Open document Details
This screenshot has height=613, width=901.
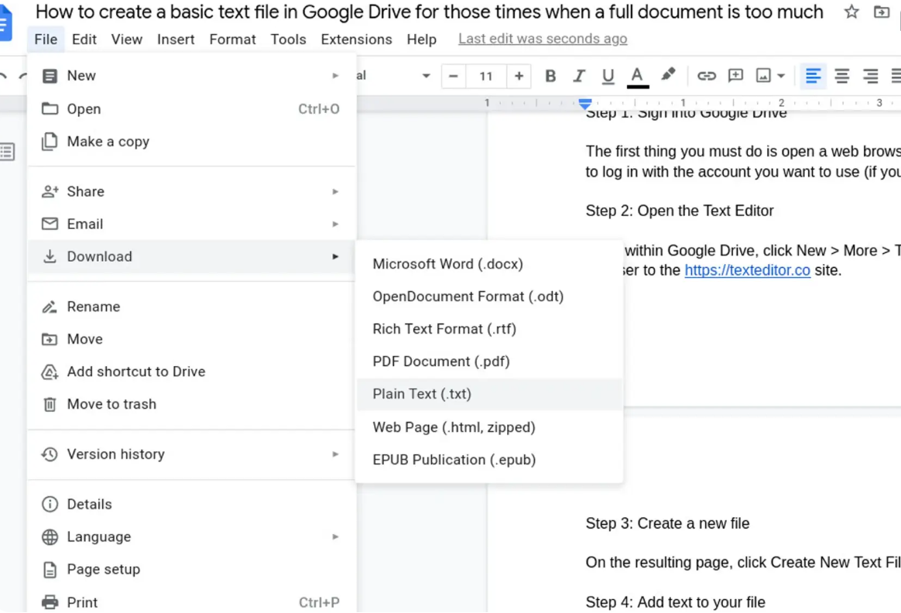click(191, 505)
